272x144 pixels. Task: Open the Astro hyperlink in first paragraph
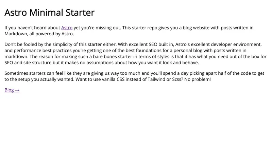(67, 28)
